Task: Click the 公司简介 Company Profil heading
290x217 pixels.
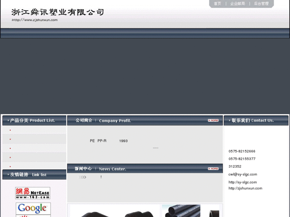Action: click(103, 121)
